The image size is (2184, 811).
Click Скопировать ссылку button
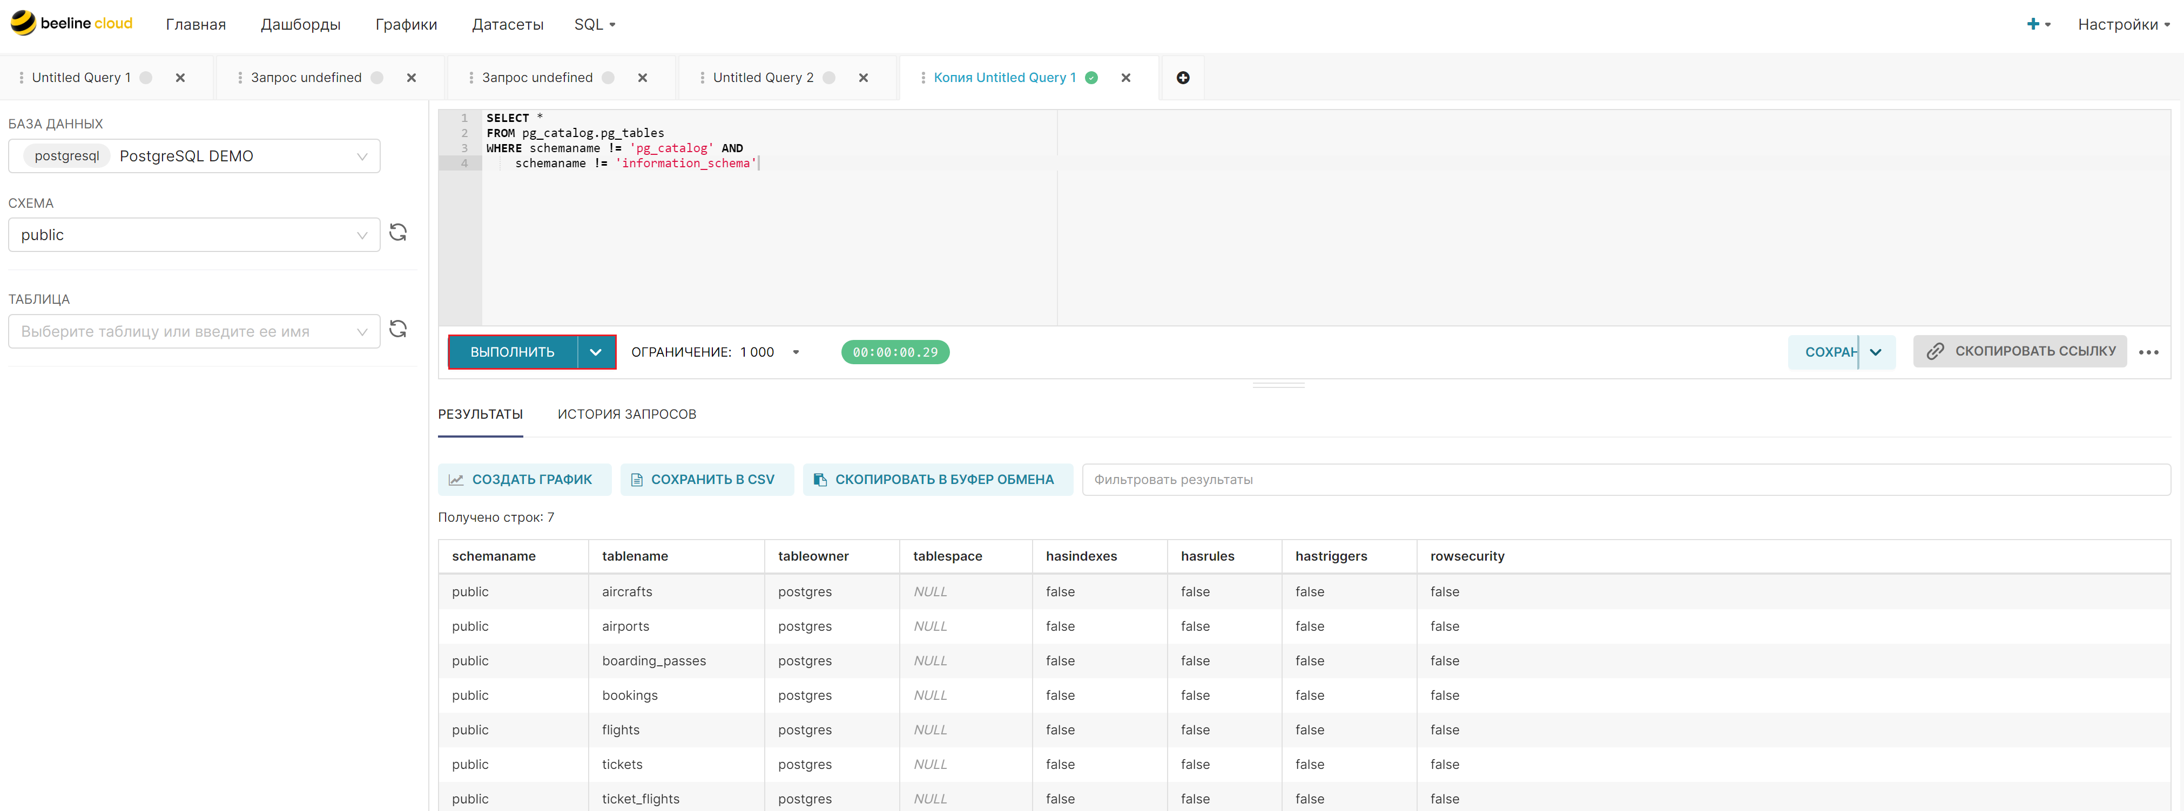tap(2019, 351)
